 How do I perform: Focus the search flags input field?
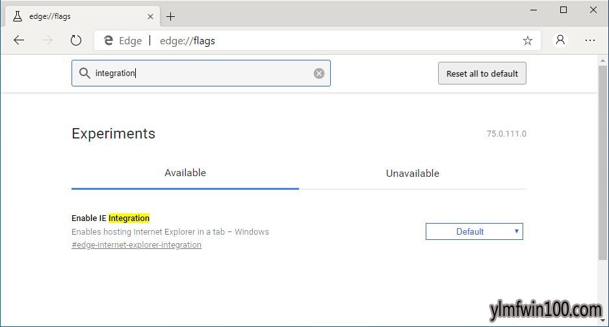pos(201,73)
